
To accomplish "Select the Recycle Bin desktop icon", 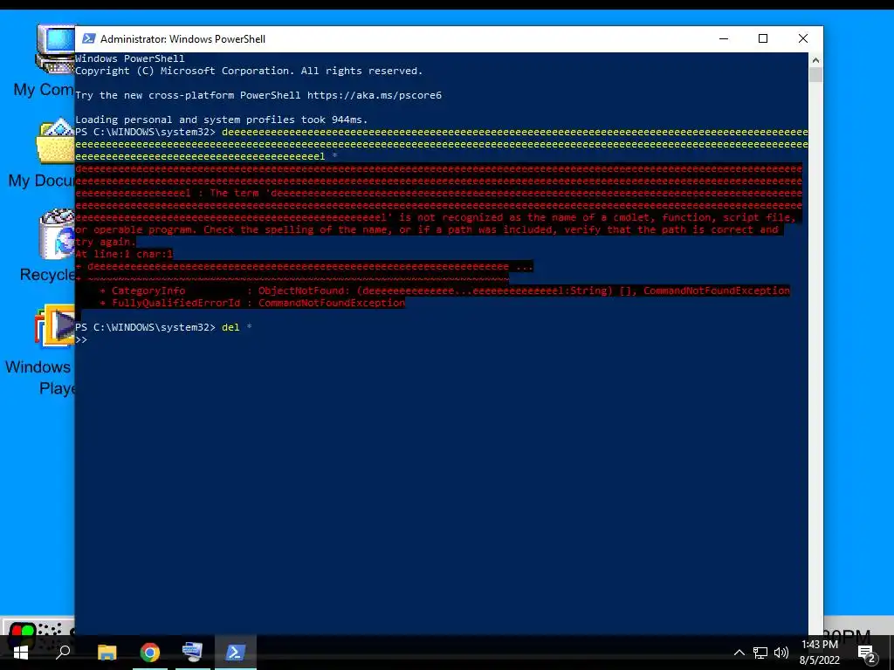I will (57, 235).
